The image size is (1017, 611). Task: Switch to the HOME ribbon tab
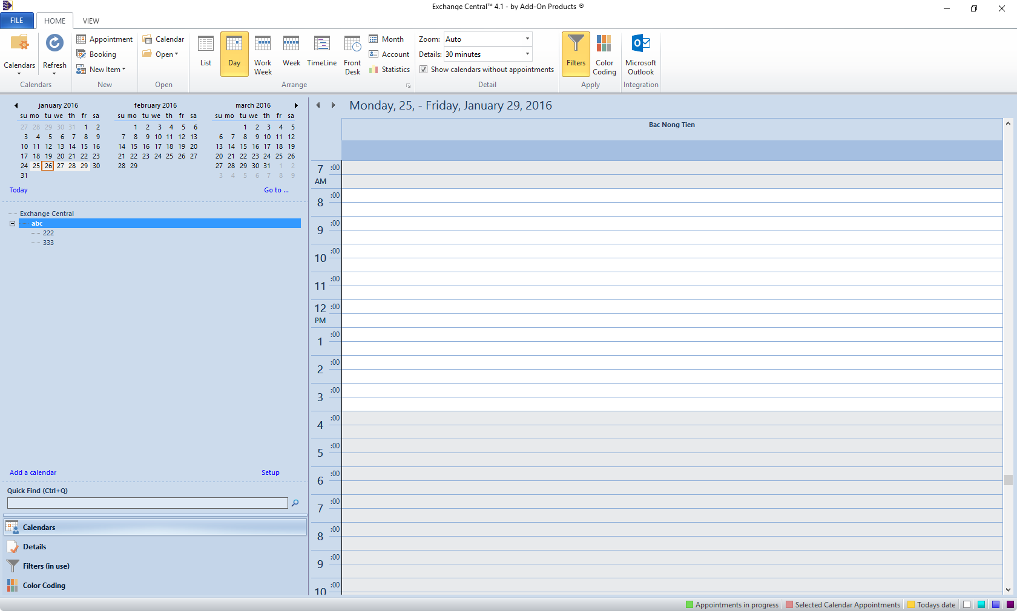point(54,21)
